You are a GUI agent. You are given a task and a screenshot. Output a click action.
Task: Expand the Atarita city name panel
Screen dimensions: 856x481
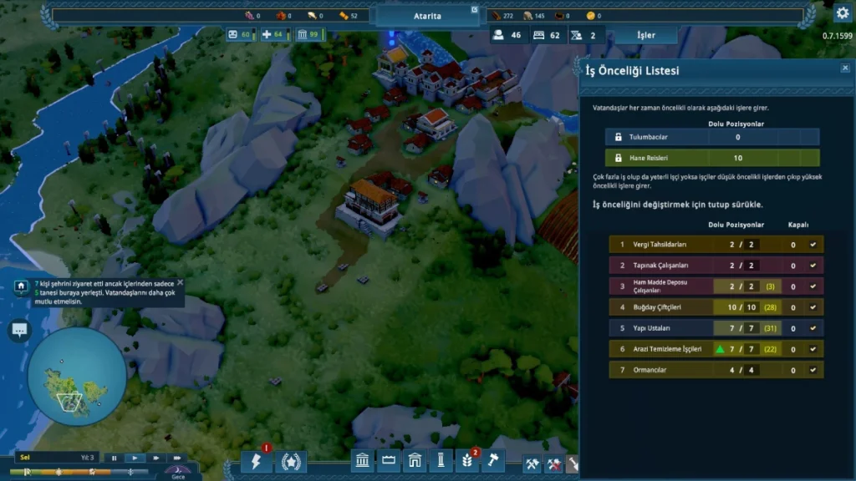[x=427, y=16]
